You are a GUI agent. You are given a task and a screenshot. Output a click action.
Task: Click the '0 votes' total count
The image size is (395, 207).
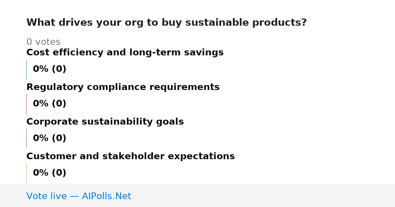point(43,42)
